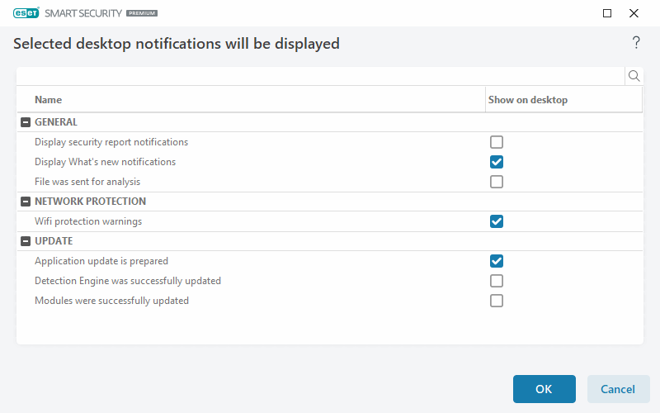Screen dimensions: 660x413
Task: Enable File was sent for analysis
Action: (497, 182)
